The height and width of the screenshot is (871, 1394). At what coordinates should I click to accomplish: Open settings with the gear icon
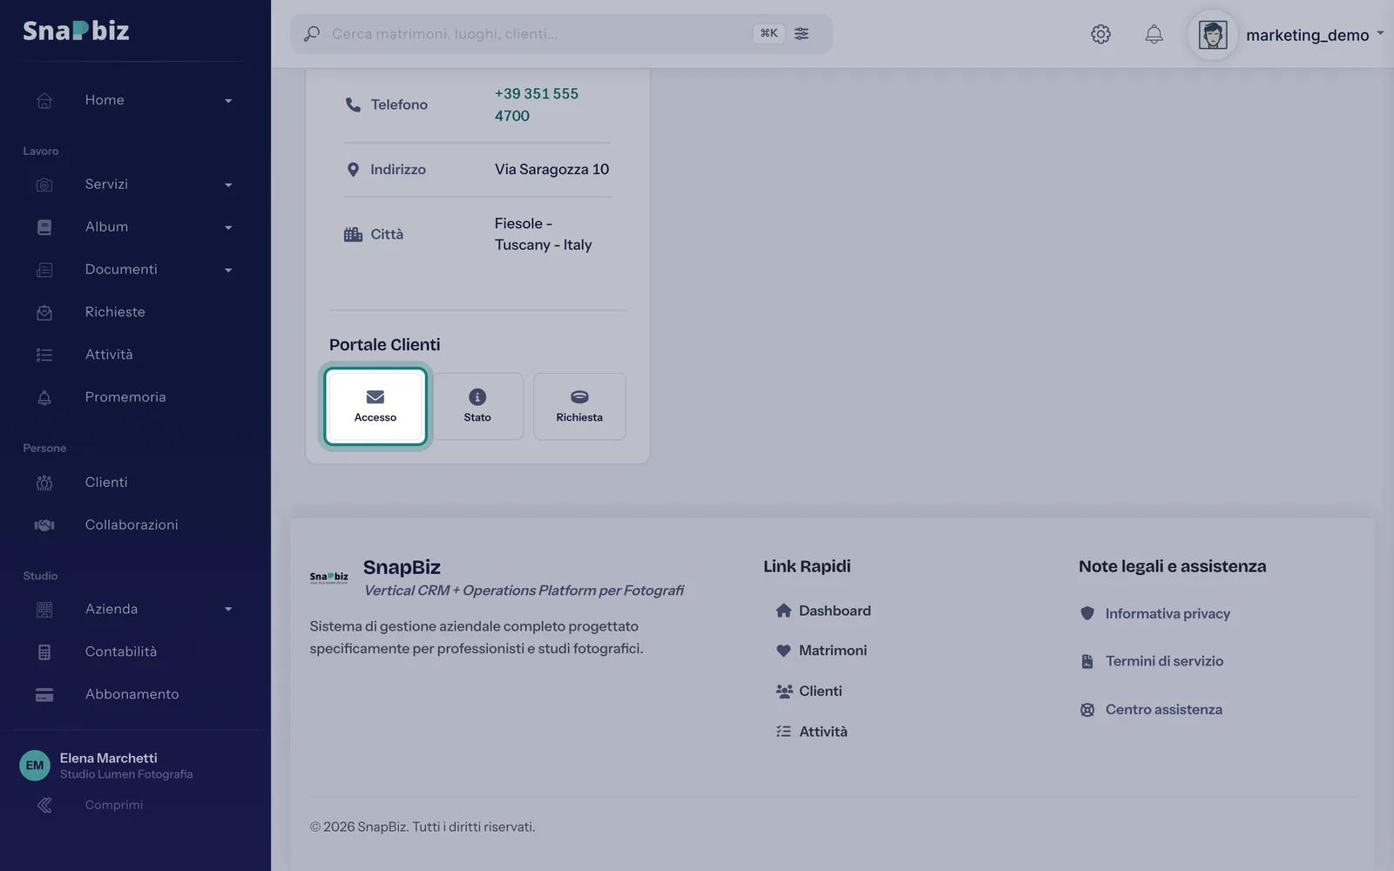[1100, 34]
